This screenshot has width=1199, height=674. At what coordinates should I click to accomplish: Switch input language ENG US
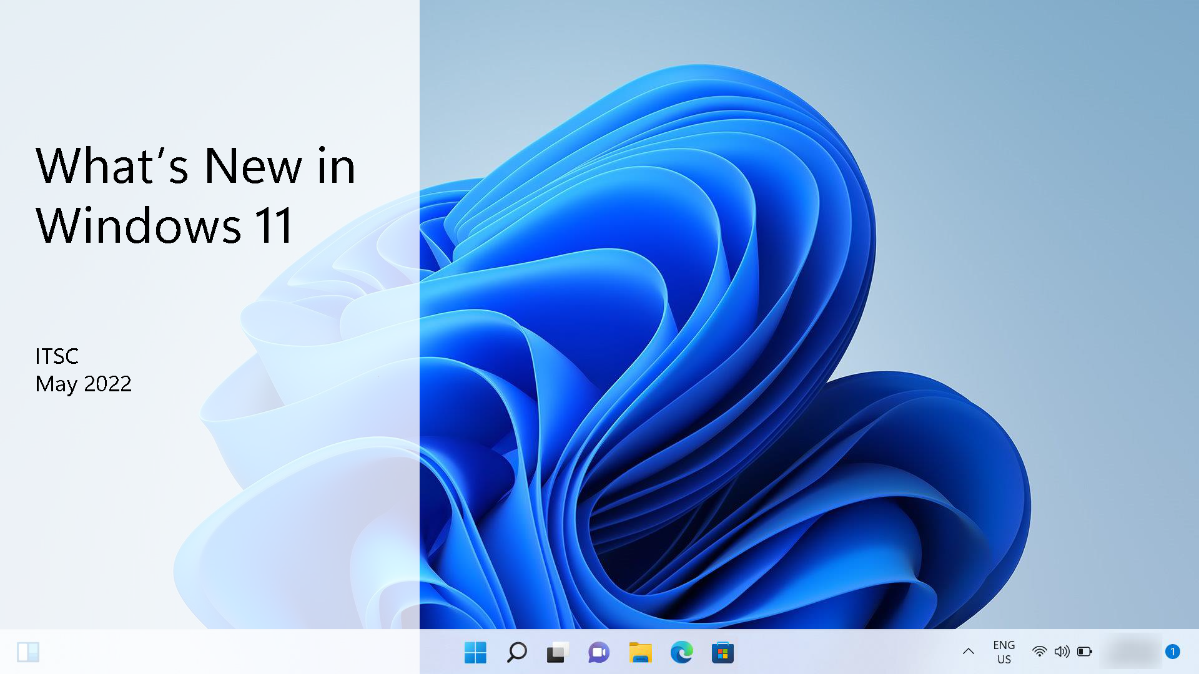tap(1004, 652)
